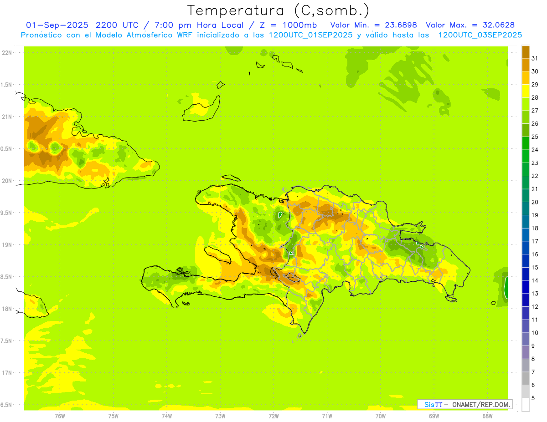547x422 pixels.
Task: Click the "74W" longitude axis label
Action: pyautogui.click(x=167, y=416)
